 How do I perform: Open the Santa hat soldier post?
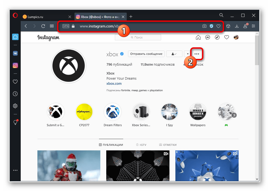pos(69,166)
